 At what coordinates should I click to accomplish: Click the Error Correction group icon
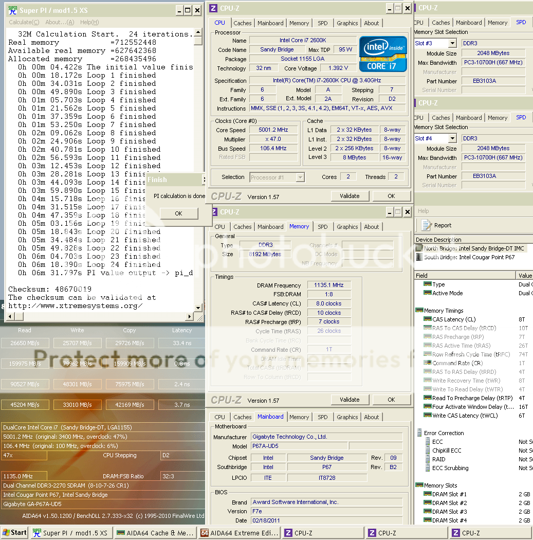coord(419,433)
